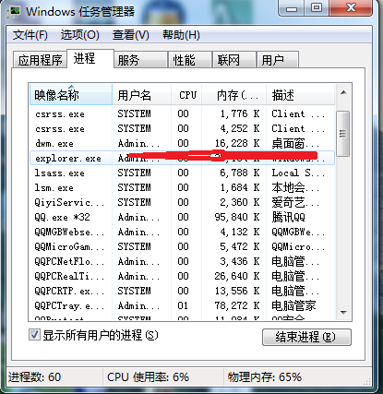Click the Local S... description cell
Image resolution: width=383 pixels, height=394 pixels.
click(x=298, y=173)
